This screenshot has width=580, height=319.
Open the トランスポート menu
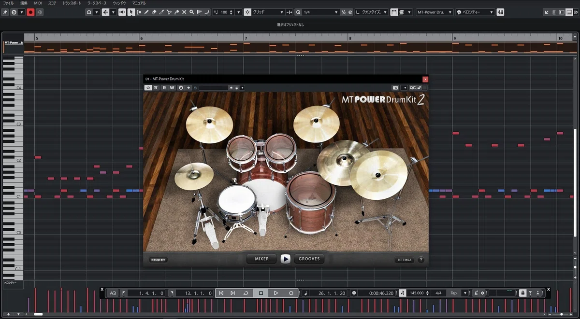[72, 3]
